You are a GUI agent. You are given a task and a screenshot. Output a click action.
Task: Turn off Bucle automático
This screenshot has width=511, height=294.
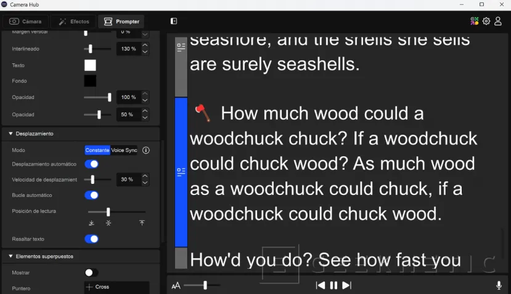pos(91,195)
